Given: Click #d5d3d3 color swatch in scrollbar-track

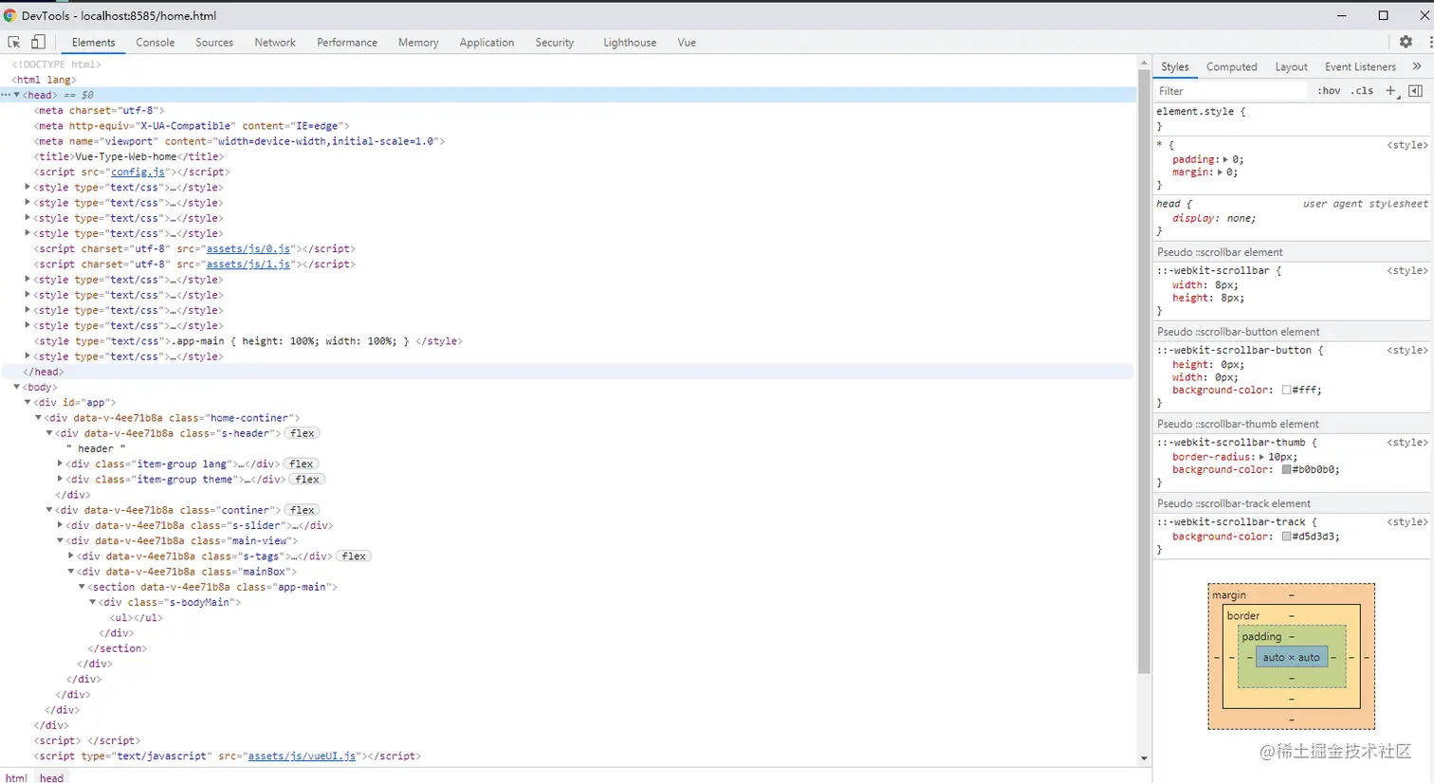Looking at the screenshot, I should 1286,537.
